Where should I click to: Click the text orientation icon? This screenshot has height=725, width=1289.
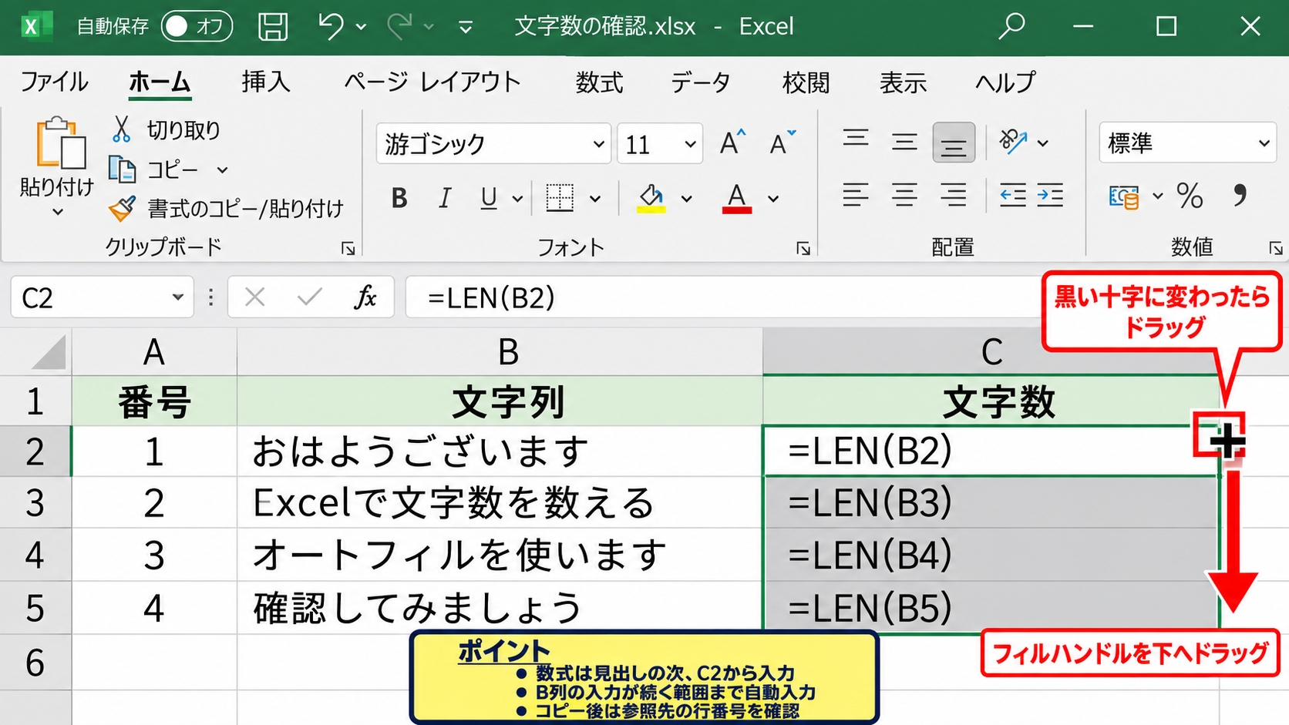pos(1013,142)
